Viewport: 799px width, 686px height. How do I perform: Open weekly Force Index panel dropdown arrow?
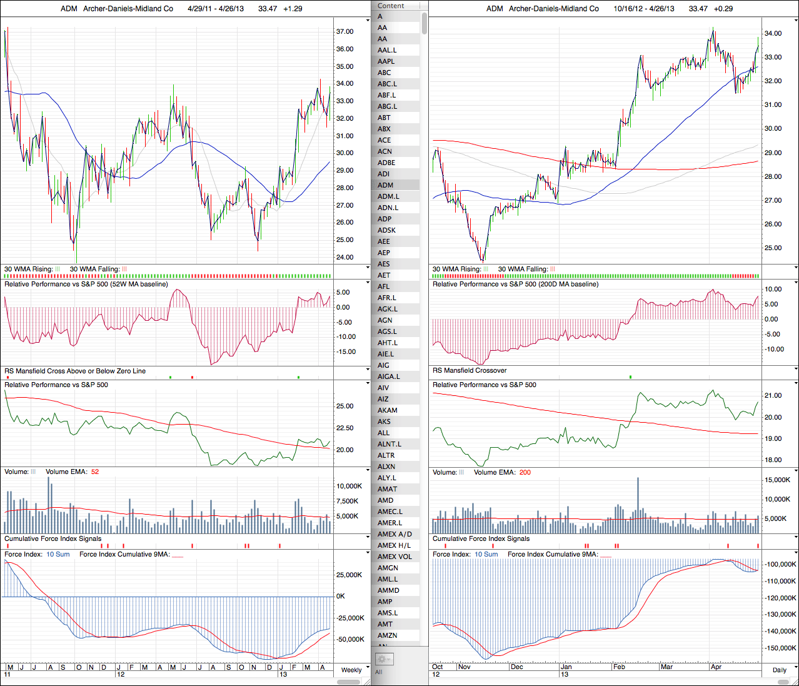368,553
